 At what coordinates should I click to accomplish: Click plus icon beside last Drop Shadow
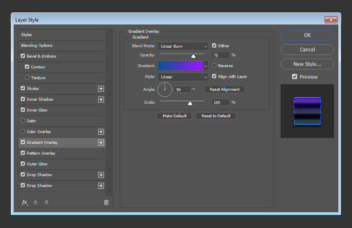(x=101, y=186)
